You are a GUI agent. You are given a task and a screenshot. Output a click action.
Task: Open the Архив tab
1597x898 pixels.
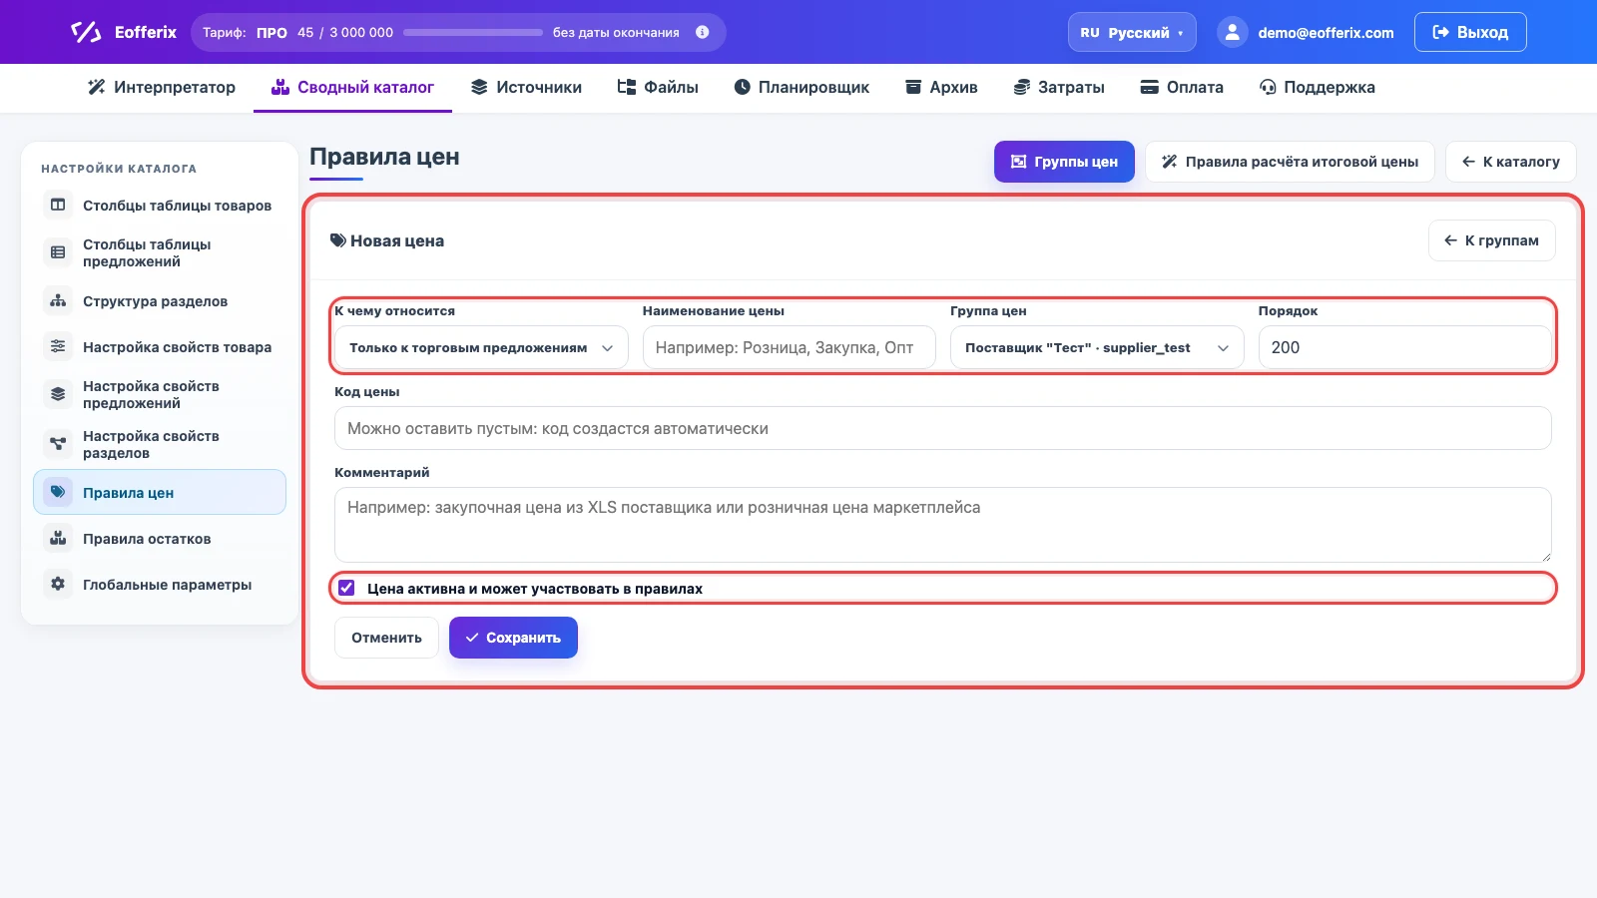(x=941, y=87)
